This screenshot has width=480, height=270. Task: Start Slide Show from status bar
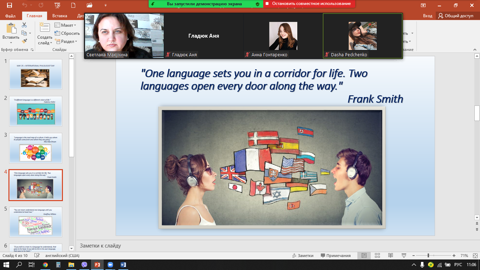[x=404, y=256]
